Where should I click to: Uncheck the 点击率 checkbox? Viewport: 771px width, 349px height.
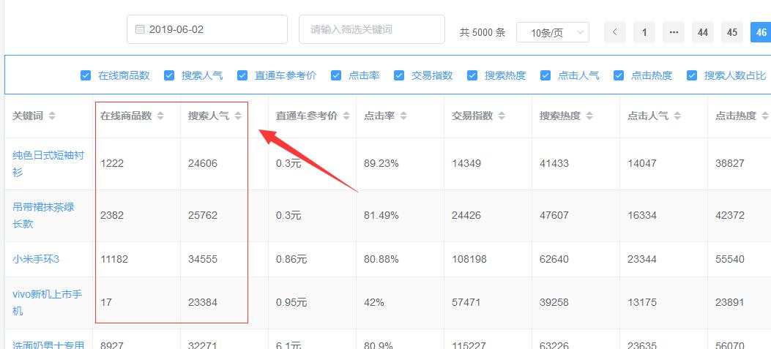coord(336,75)
